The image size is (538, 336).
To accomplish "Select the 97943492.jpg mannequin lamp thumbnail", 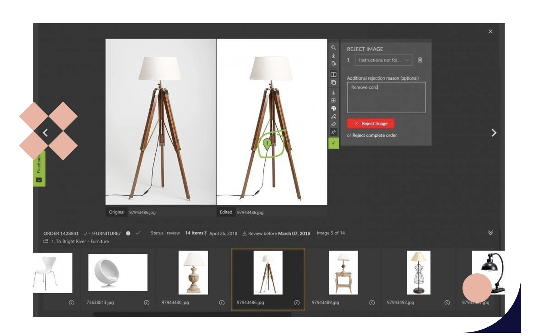I will [419, 273].
